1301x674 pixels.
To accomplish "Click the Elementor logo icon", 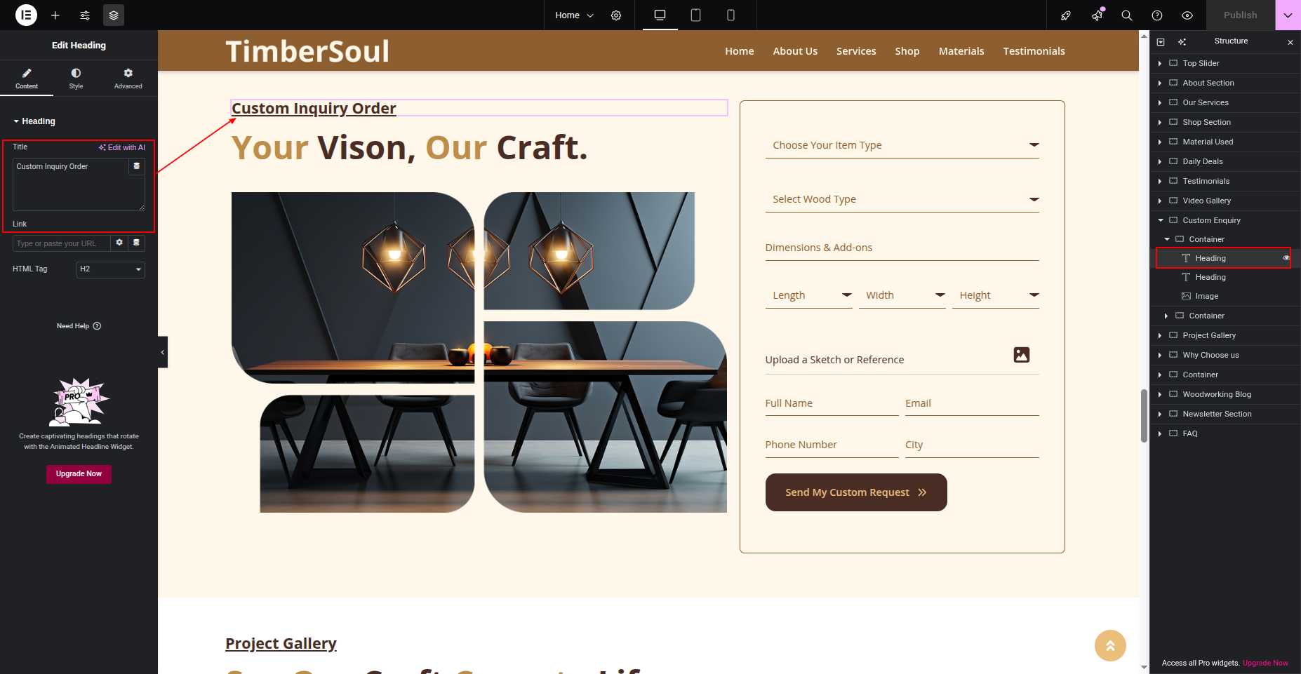I will [26, 15].
